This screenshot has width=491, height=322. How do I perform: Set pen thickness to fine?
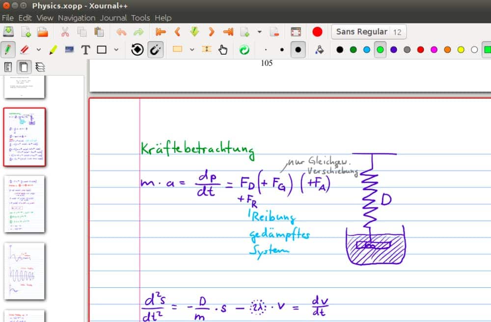(x=266, y=50)
